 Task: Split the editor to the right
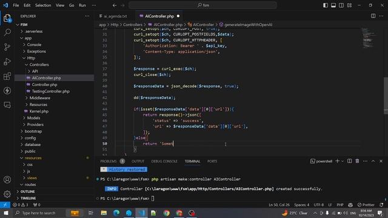click(373, 16)
